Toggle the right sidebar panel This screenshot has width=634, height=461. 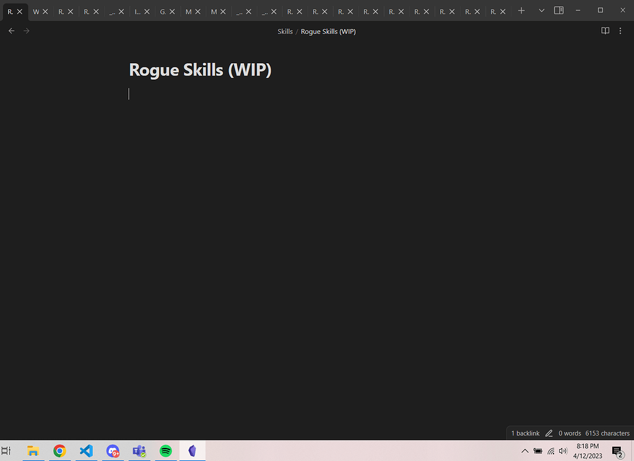point(558,11)
